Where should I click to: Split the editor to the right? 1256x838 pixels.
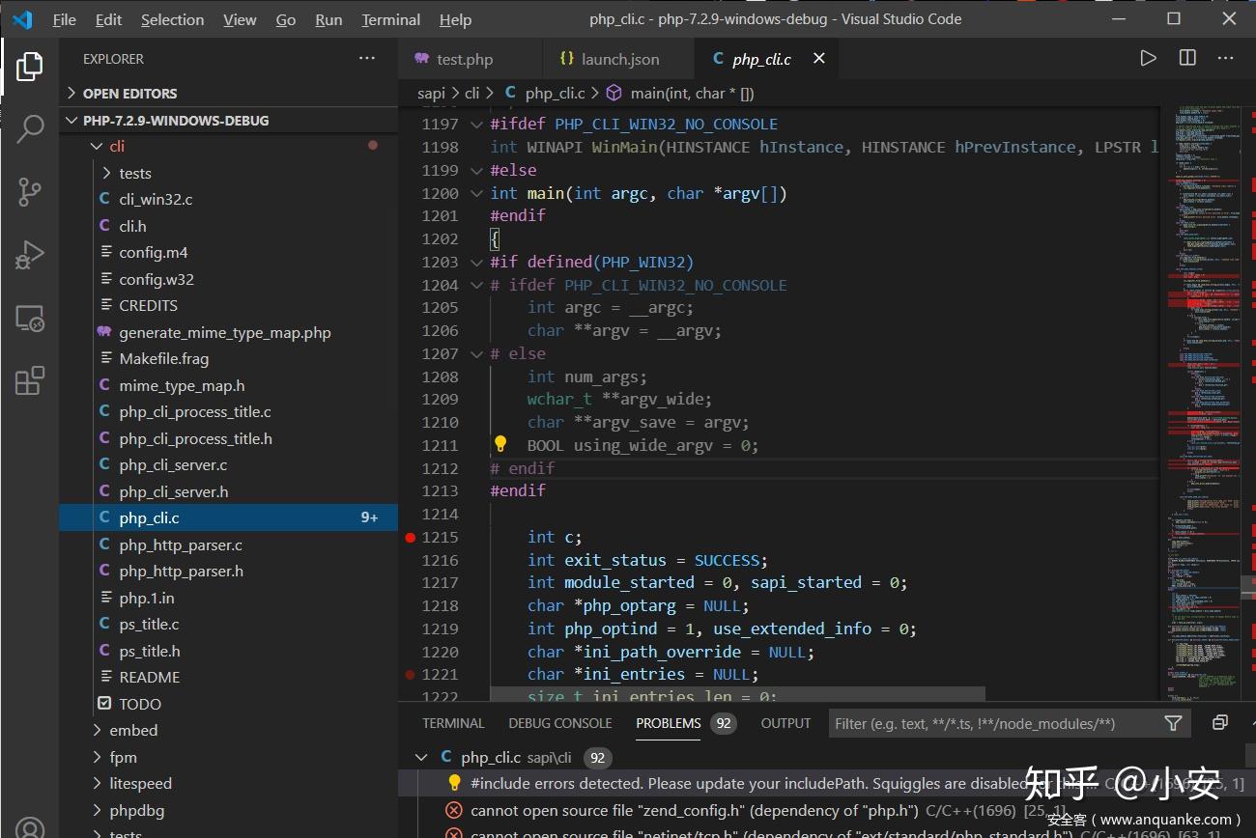[1187, 59]
